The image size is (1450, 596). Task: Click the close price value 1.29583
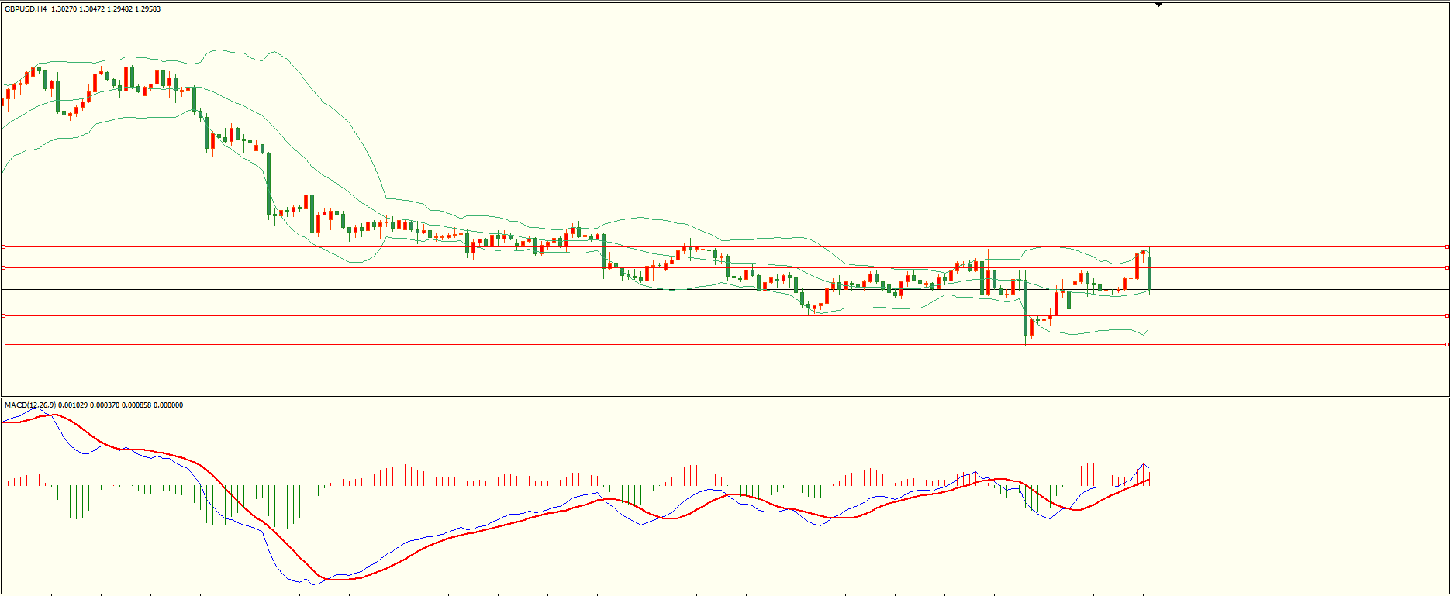click(x=148, y=9)
